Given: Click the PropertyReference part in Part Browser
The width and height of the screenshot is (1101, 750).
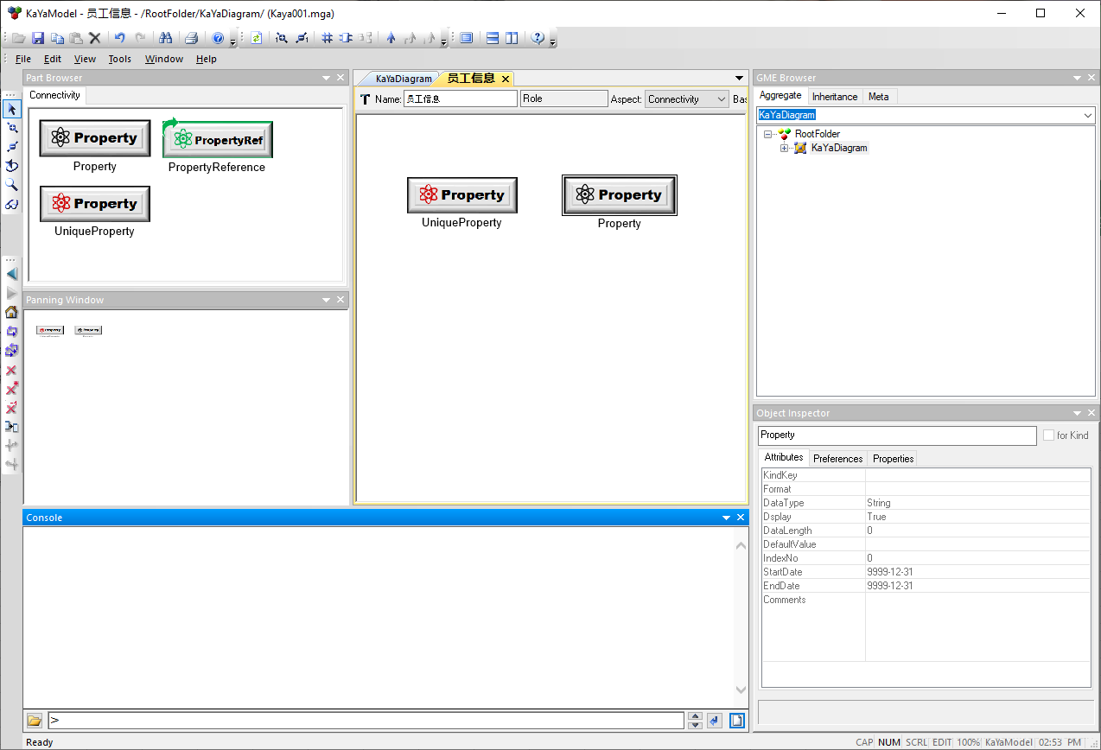Looking at the screenshot, I should [217, 140].
